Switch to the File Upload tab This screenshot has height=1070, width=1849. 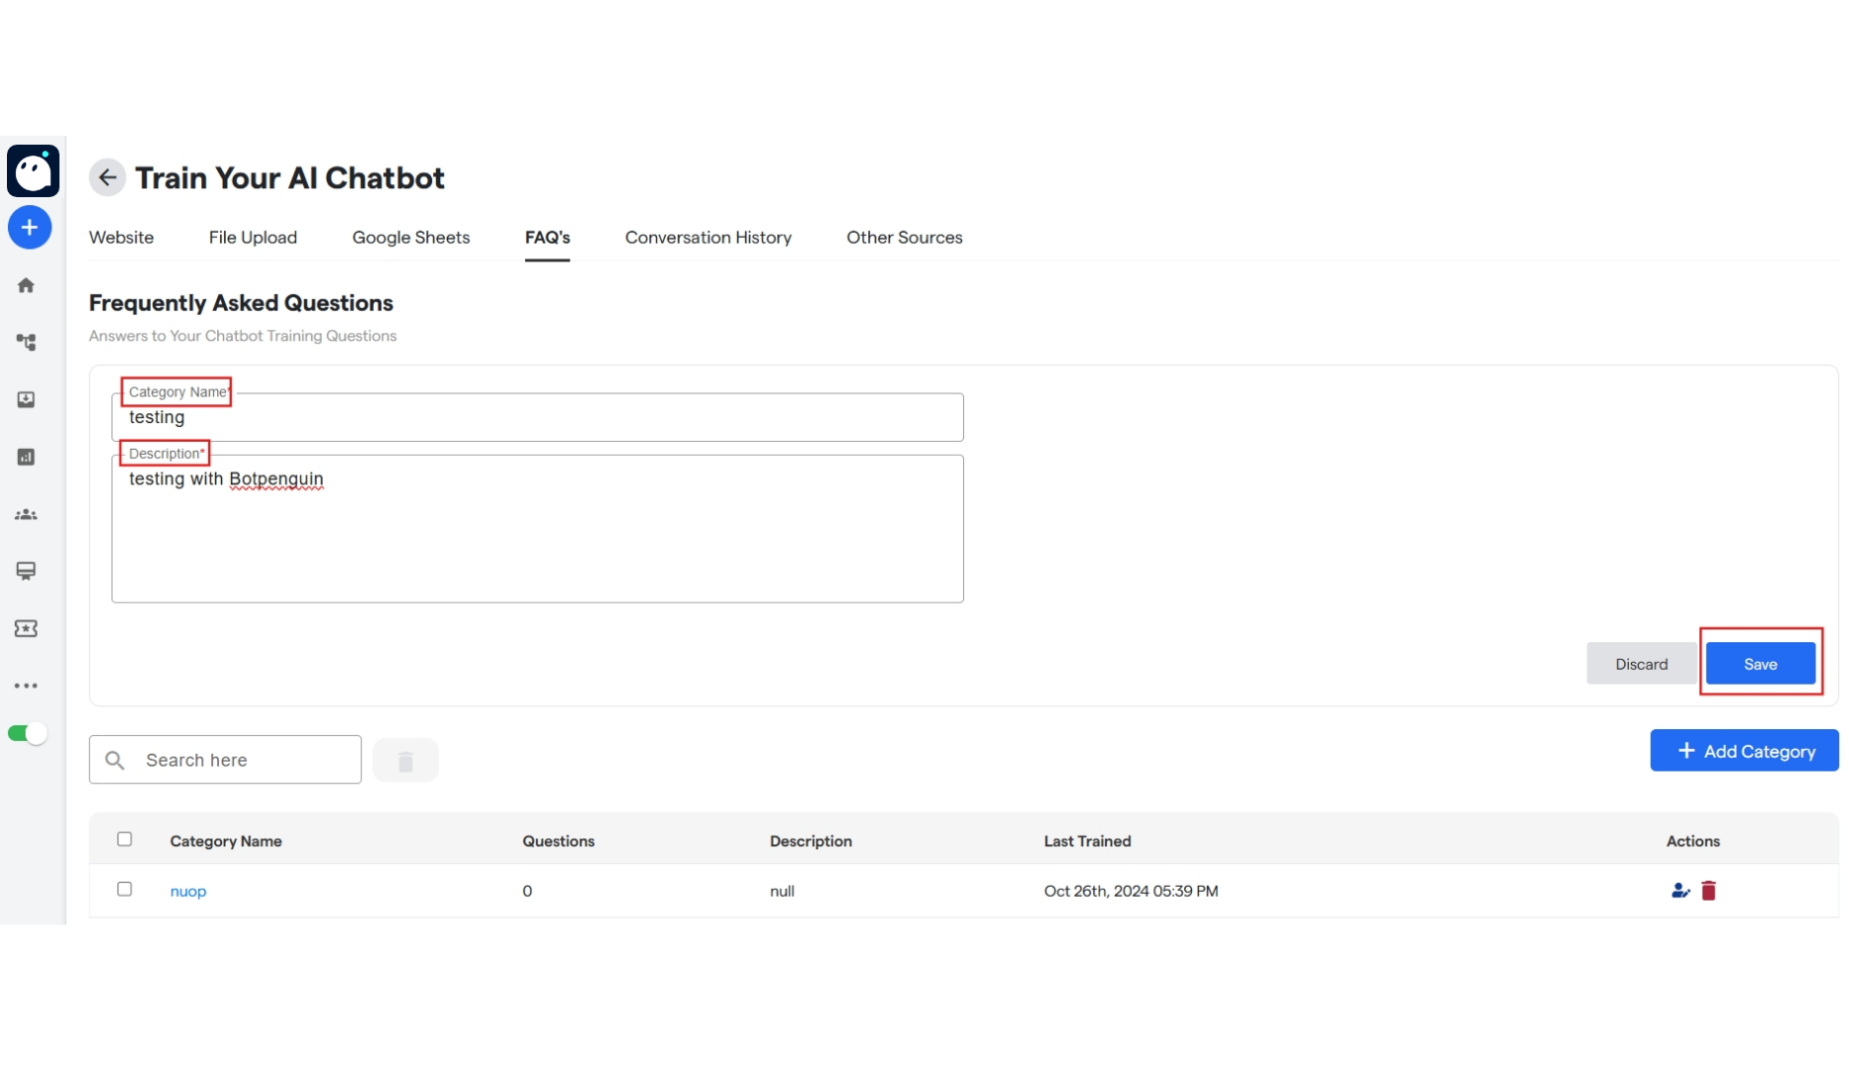coord(253,237)
